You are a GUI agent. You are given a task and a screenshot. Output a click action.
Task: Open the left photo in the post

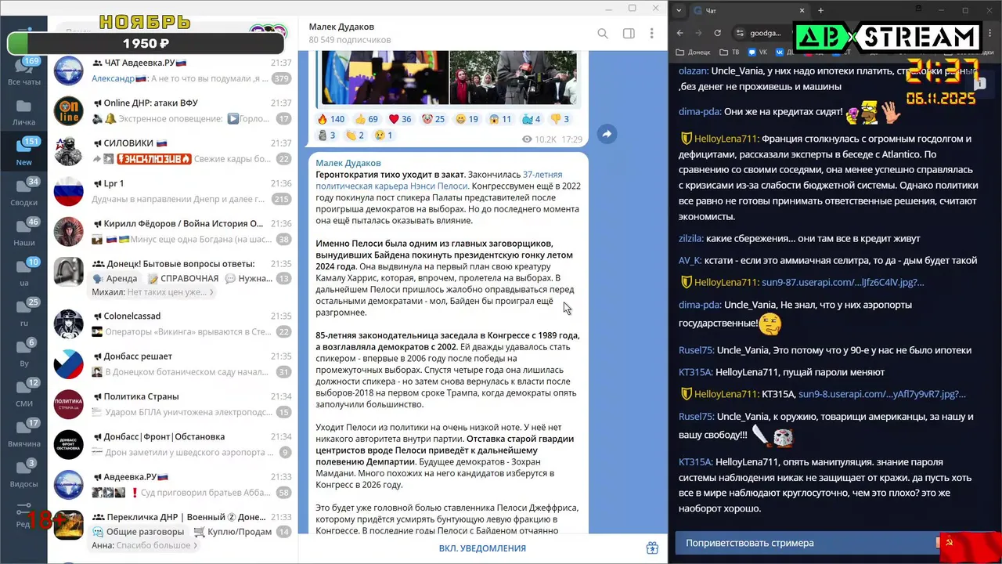click(384, 77)
